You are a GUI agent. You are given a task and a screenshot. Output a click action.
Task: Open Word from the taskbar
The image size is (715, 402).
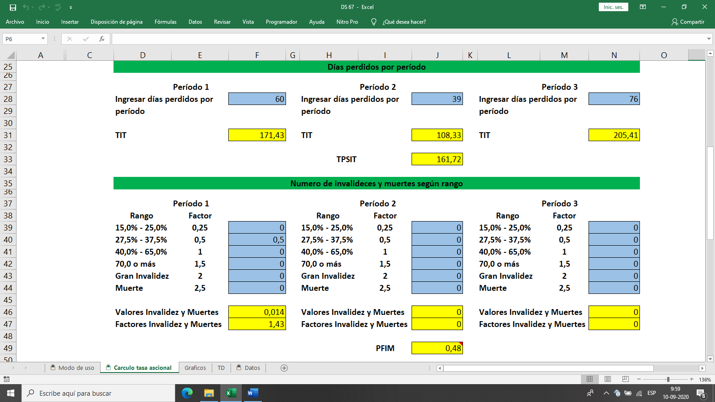[x=252, y=393]
